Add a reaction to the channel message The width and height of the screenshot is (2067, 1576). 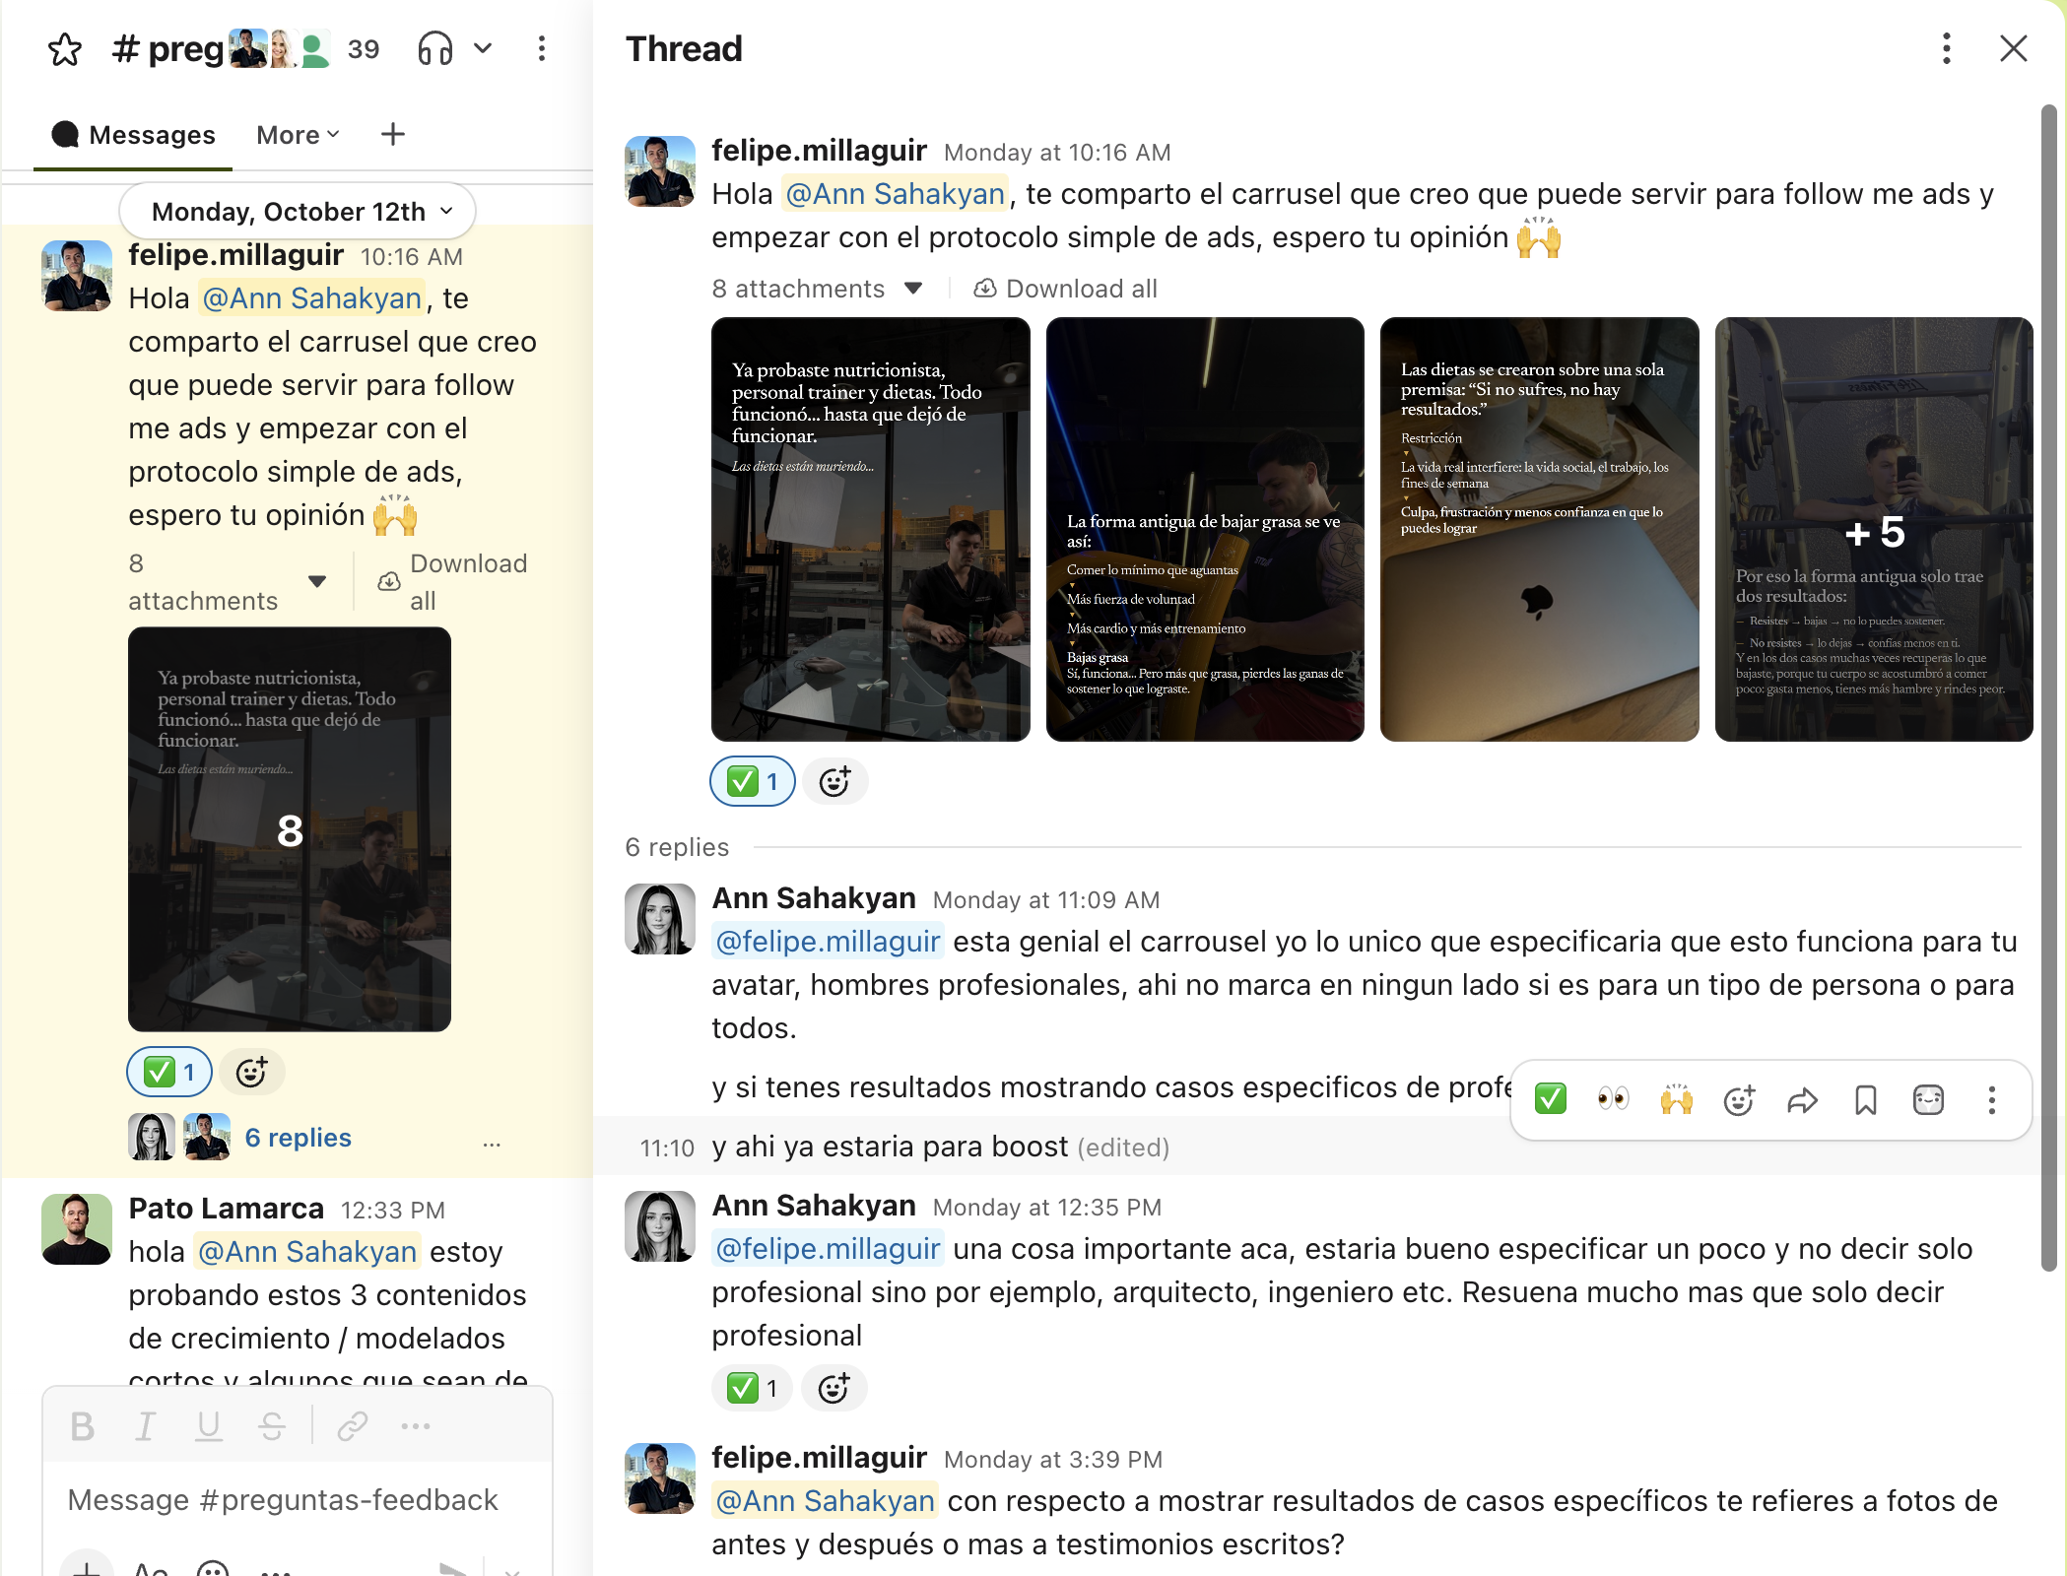click(x=252, y=1072)
